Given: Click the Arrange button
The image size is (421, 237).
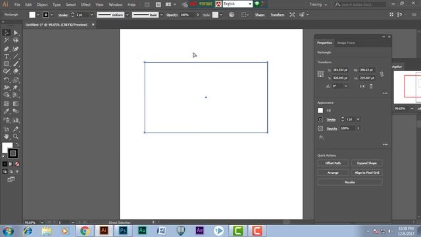Looking at the screenshot, I should [x=333, y=172].
